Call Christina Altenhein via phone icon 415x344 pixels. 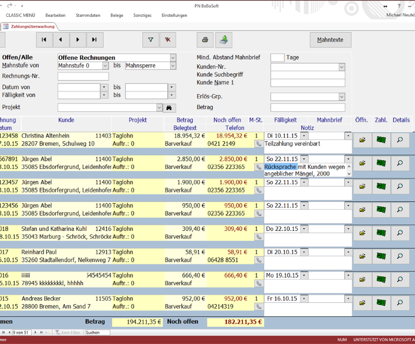pos(259,144)
